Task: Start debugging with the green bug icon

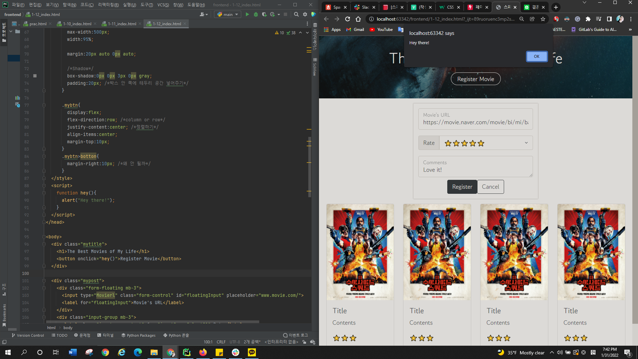Action: 256,14
